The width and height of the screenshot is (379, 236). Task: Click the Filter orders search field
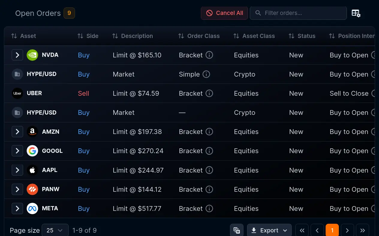(298, 13)
